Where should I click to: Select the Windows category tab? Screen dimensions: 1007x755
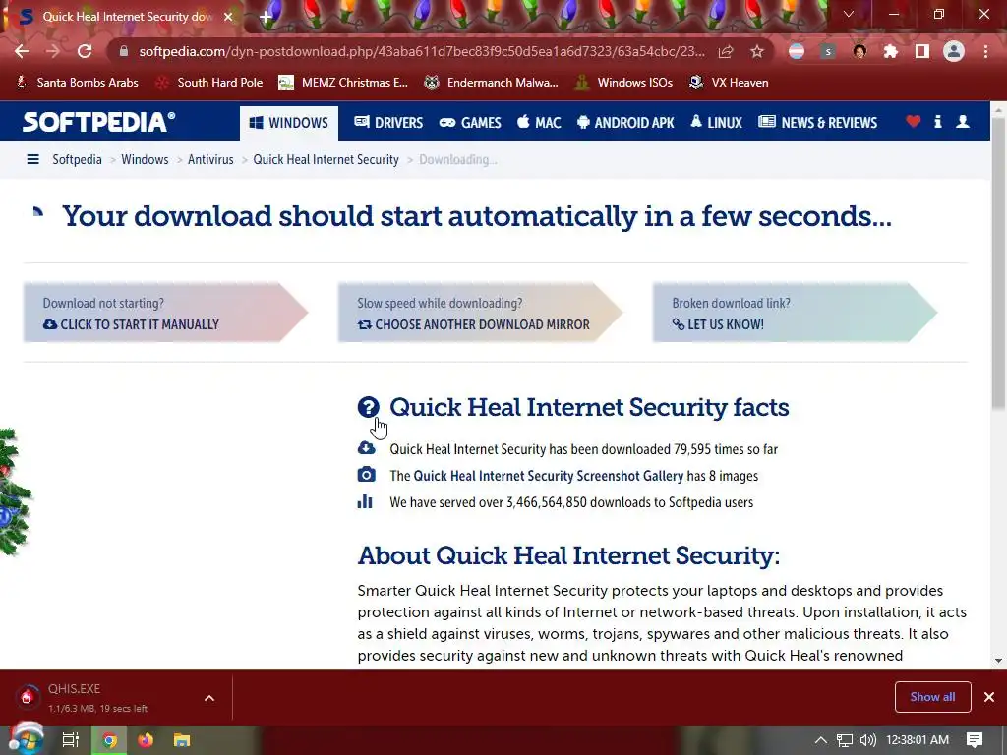(289, 123)
